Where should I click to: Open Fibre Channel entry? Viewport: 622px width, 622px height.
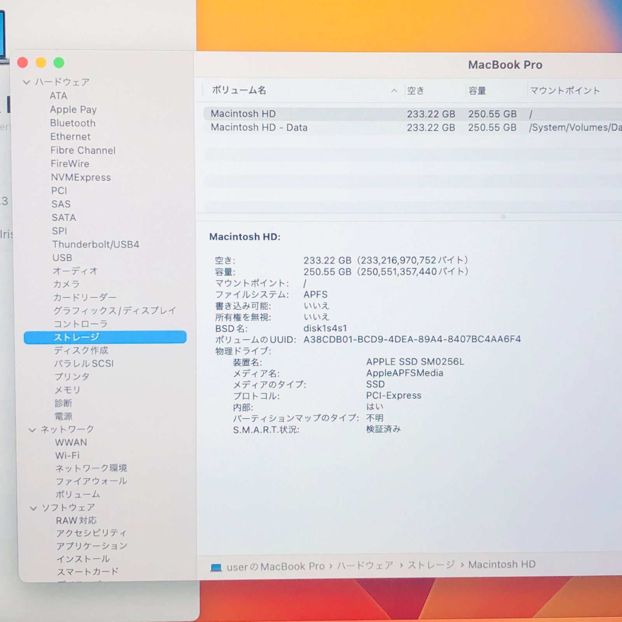tap(83, 150)
